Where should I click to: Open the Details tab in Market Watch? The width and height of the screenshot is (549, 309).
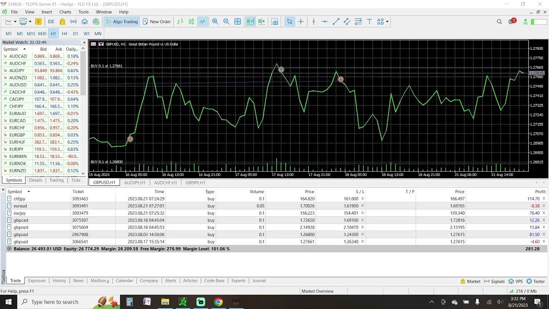tap(36, 180)
